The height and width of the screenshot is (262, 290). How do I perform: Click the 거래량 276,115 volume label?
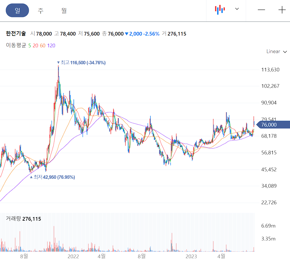tap(24, 219)
